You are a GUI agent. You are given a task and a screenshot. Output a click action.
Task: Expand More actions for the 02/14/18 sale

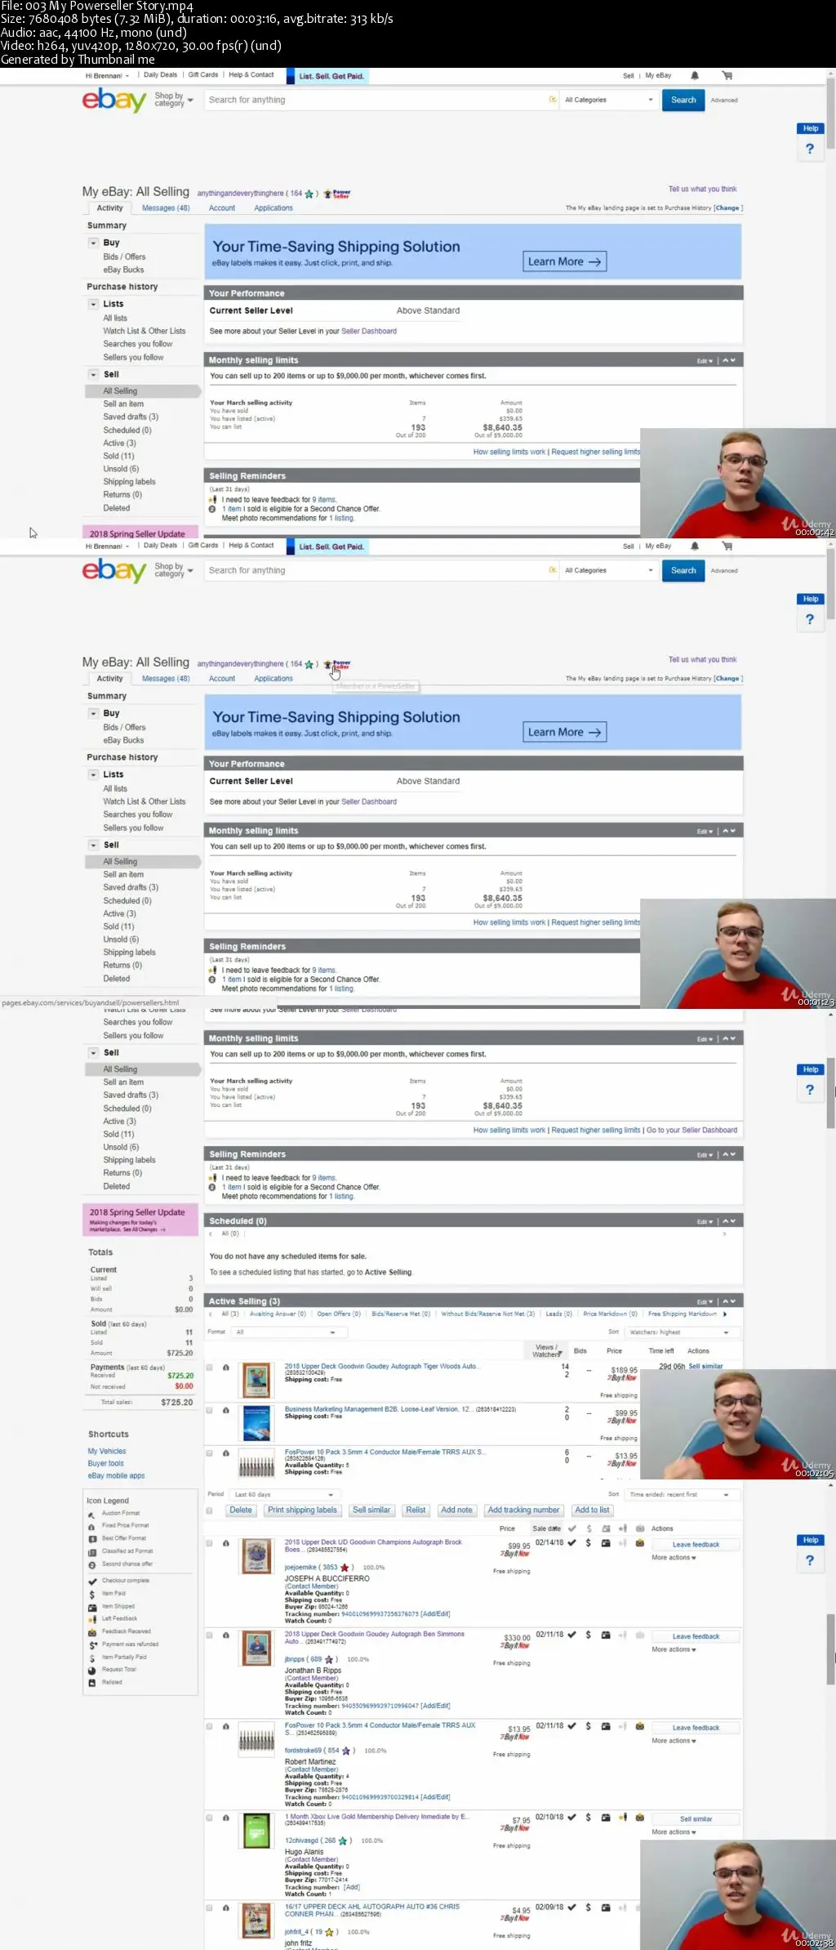674,1557
